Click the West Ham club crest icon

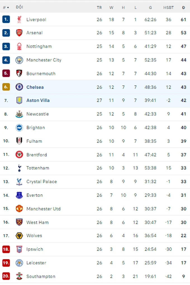tap(19, 222)
